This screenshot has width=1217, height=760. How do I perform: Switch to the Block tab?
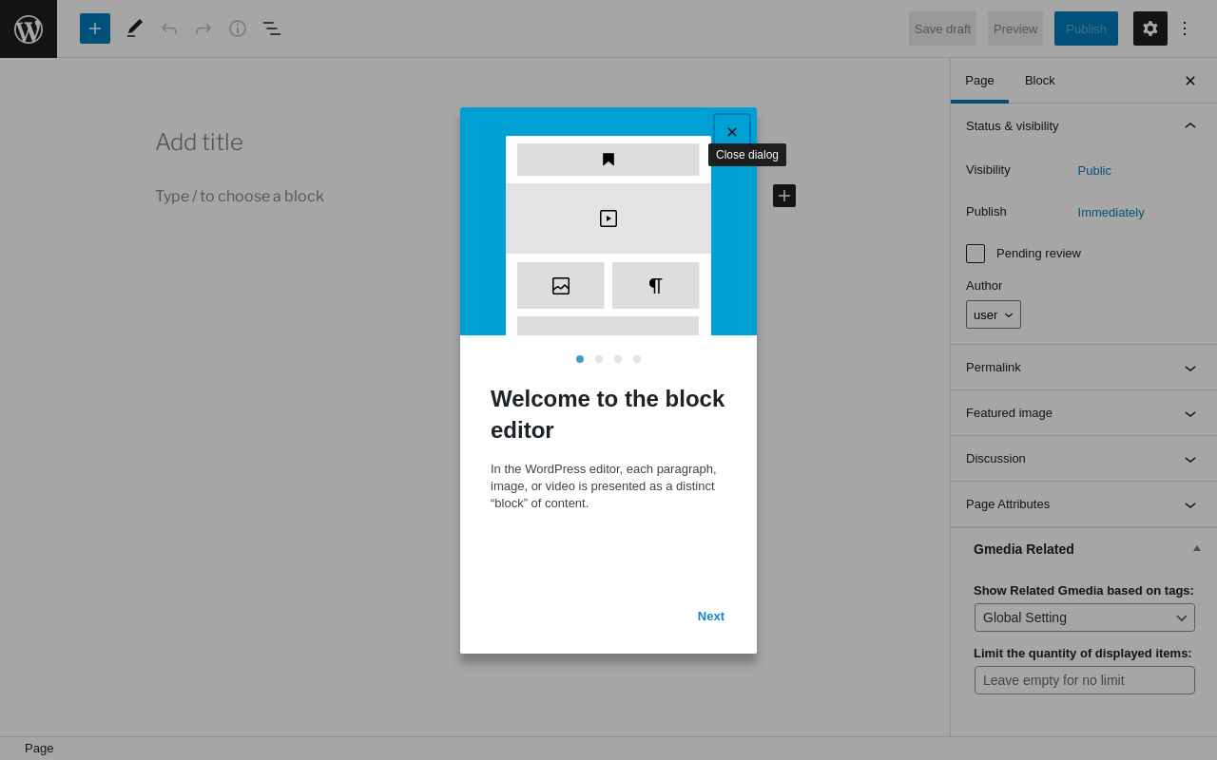1040,81
